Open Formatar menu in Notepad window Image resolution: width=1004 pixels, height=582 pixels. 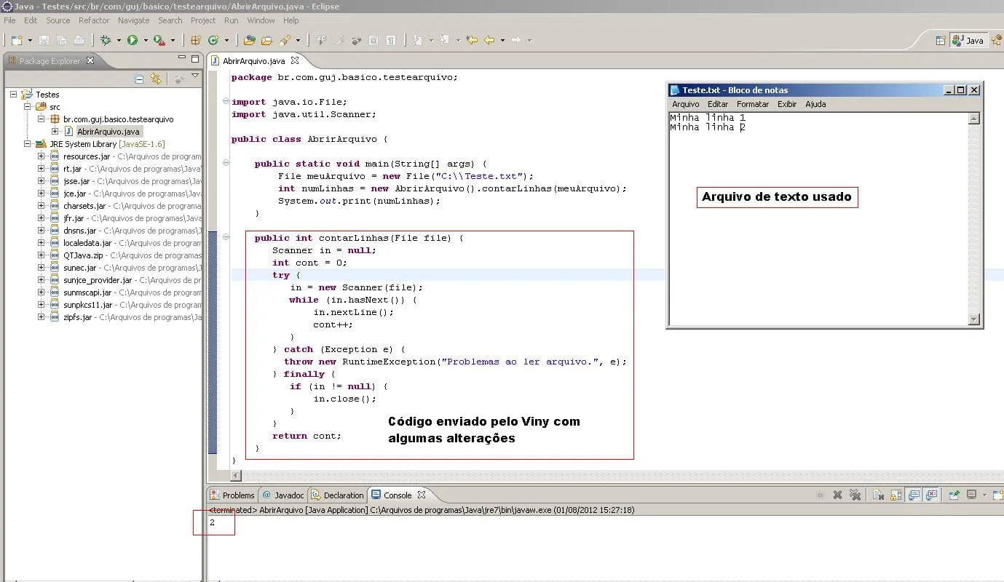click(x=752, y=104)
